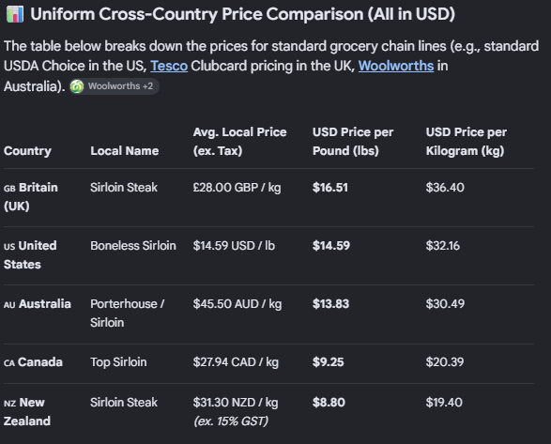Select the Britain (UK) row label
Viewport: 551px width, 444px height.
pyautogui.click(x=31, y=196)
